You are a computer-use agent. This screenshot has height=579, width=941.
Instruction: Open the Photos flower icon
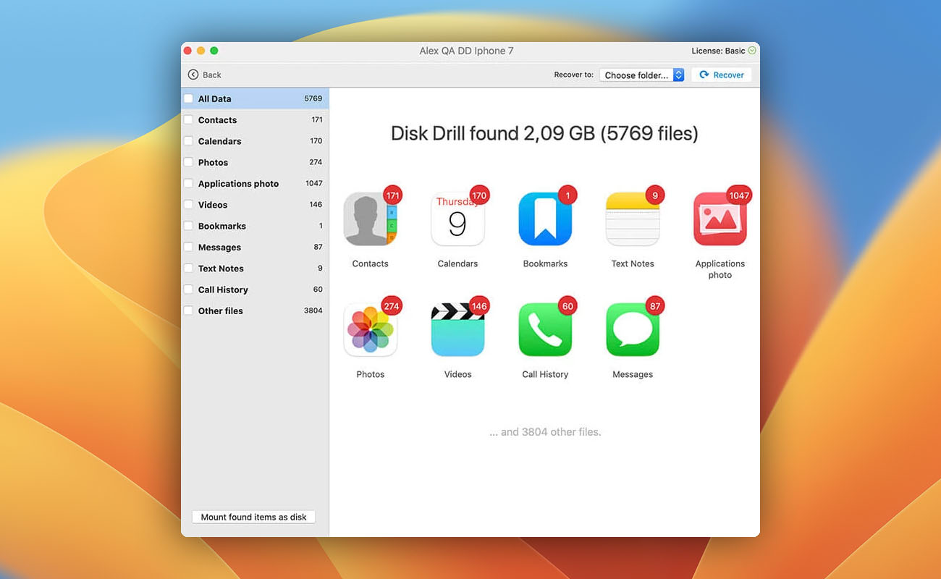pos(371,330)
